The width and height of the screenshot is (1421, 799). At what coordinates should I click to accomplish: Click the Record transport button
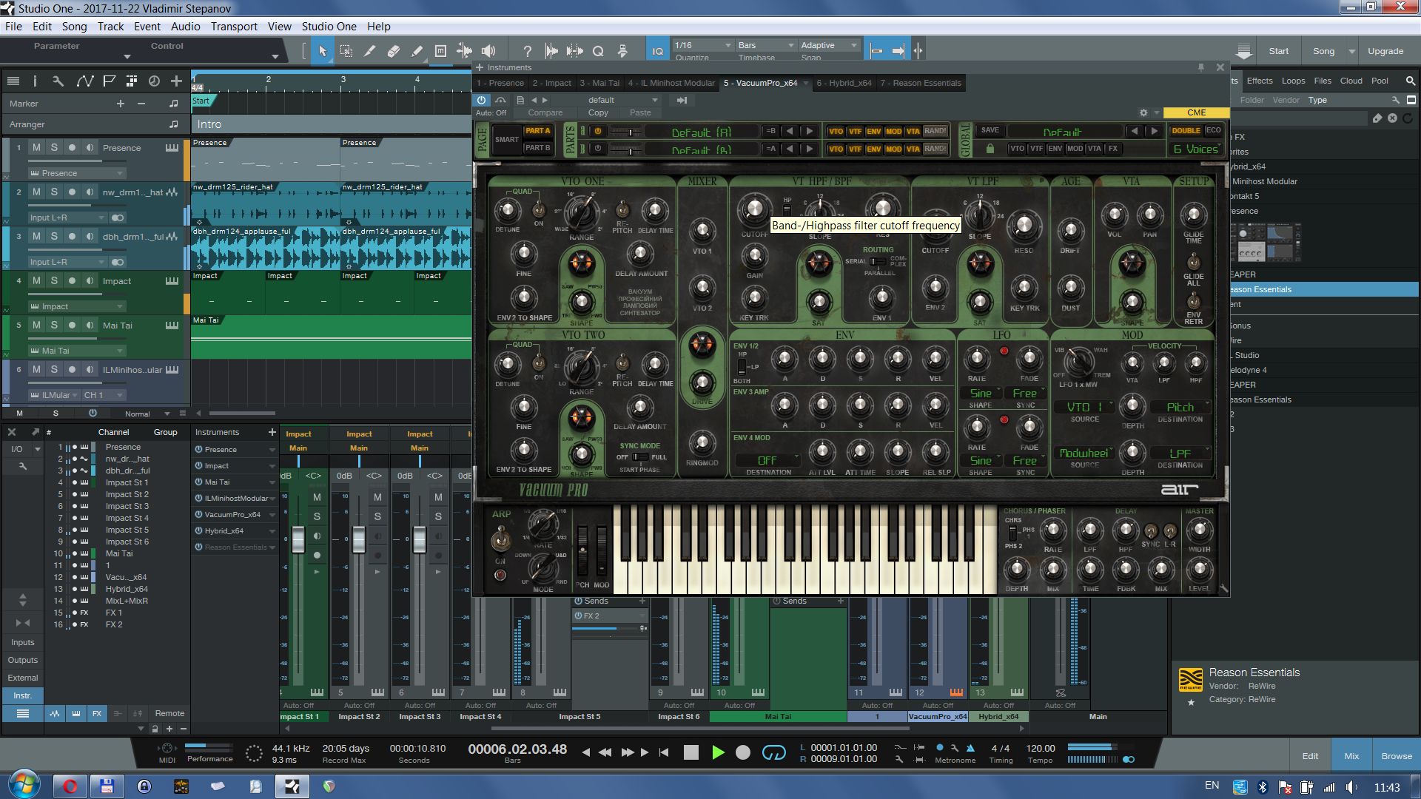[743, 752]
